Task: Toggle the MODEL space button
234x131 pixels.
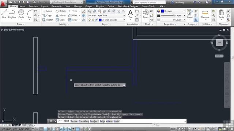Action: pos(173,129)
